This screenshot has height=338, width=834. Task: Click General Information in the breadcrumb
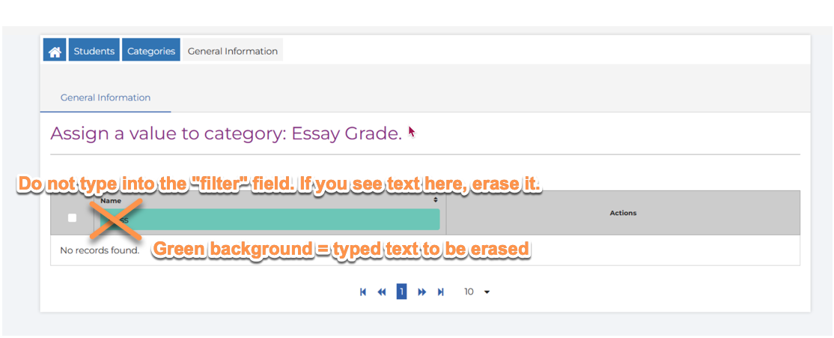[233, 51]
